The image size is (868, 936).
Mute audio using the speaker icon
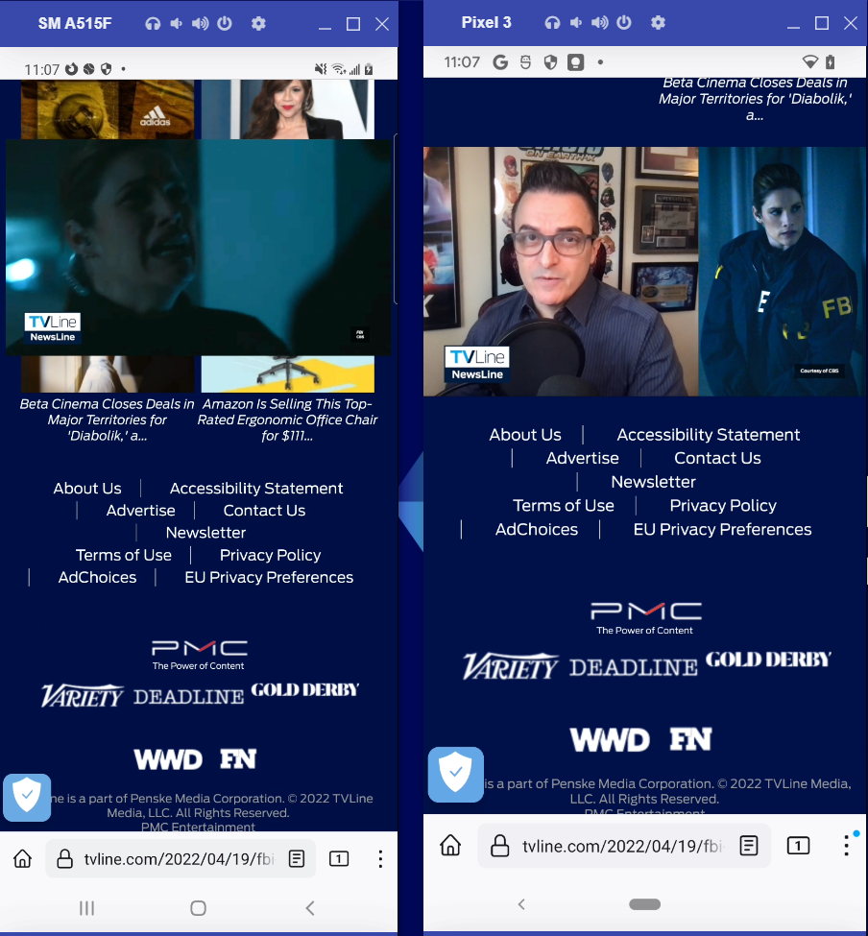(x=177, y=25)
